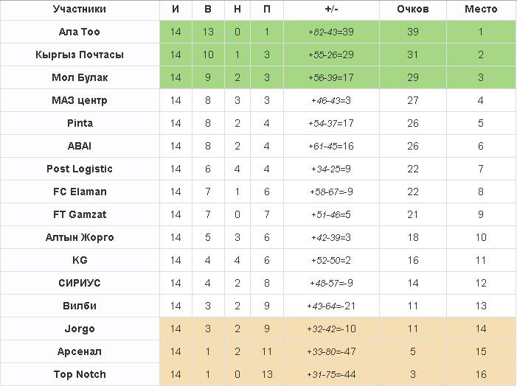Select the СИРИУС team name
The width and height of the screenshot is (517, 386).
point(80,283)
